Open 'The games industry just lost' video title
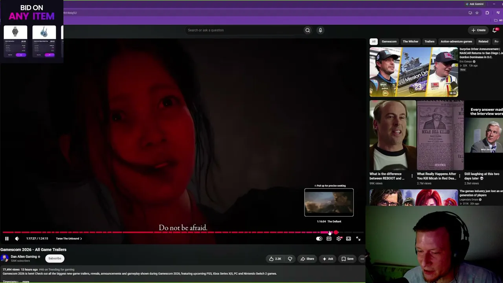 [481, 193]
